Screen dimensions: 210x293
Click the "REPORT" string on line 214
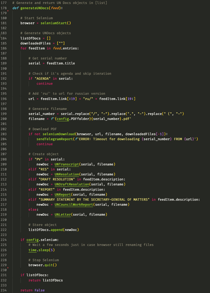tap(47, 189)
